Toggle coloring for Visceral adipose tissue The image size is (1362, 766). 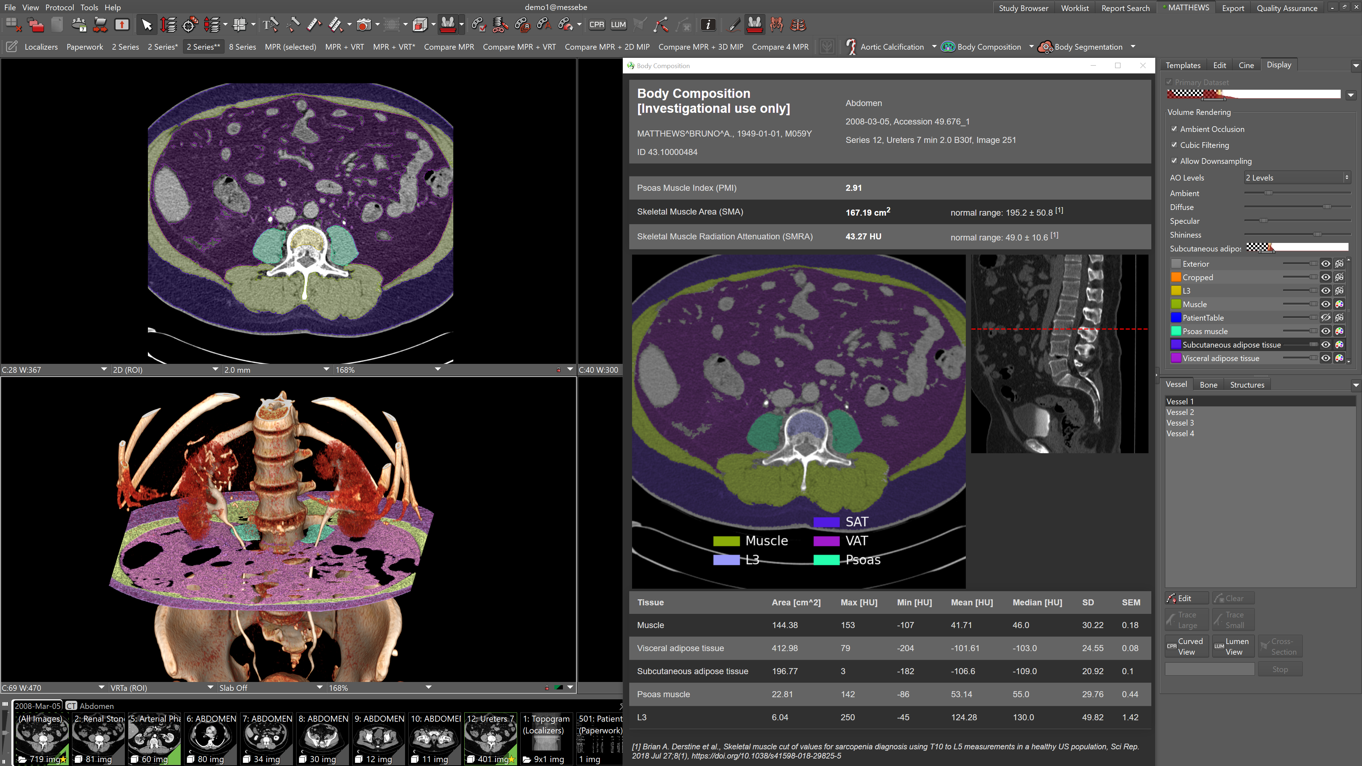(x=1339, y=358)
